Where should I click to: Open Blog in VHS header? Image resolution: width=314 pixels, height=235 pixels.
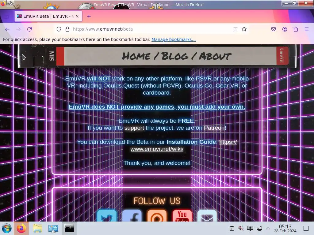tap(175, 56)
